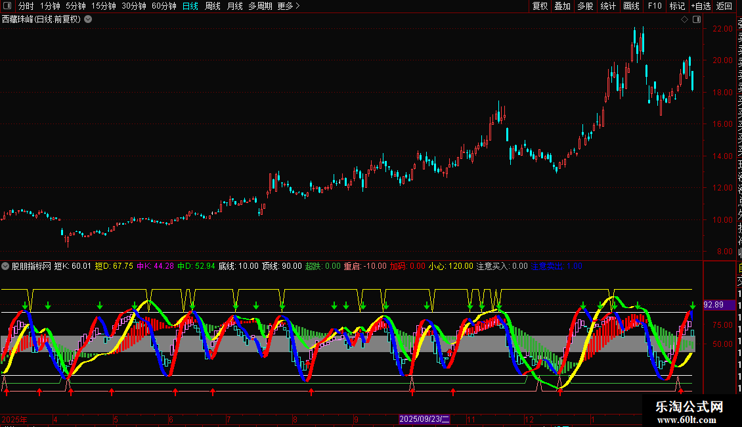Expand the 更多 periods menu
The width and height of the screenshot is (742, 427).
tap(288, 7)
